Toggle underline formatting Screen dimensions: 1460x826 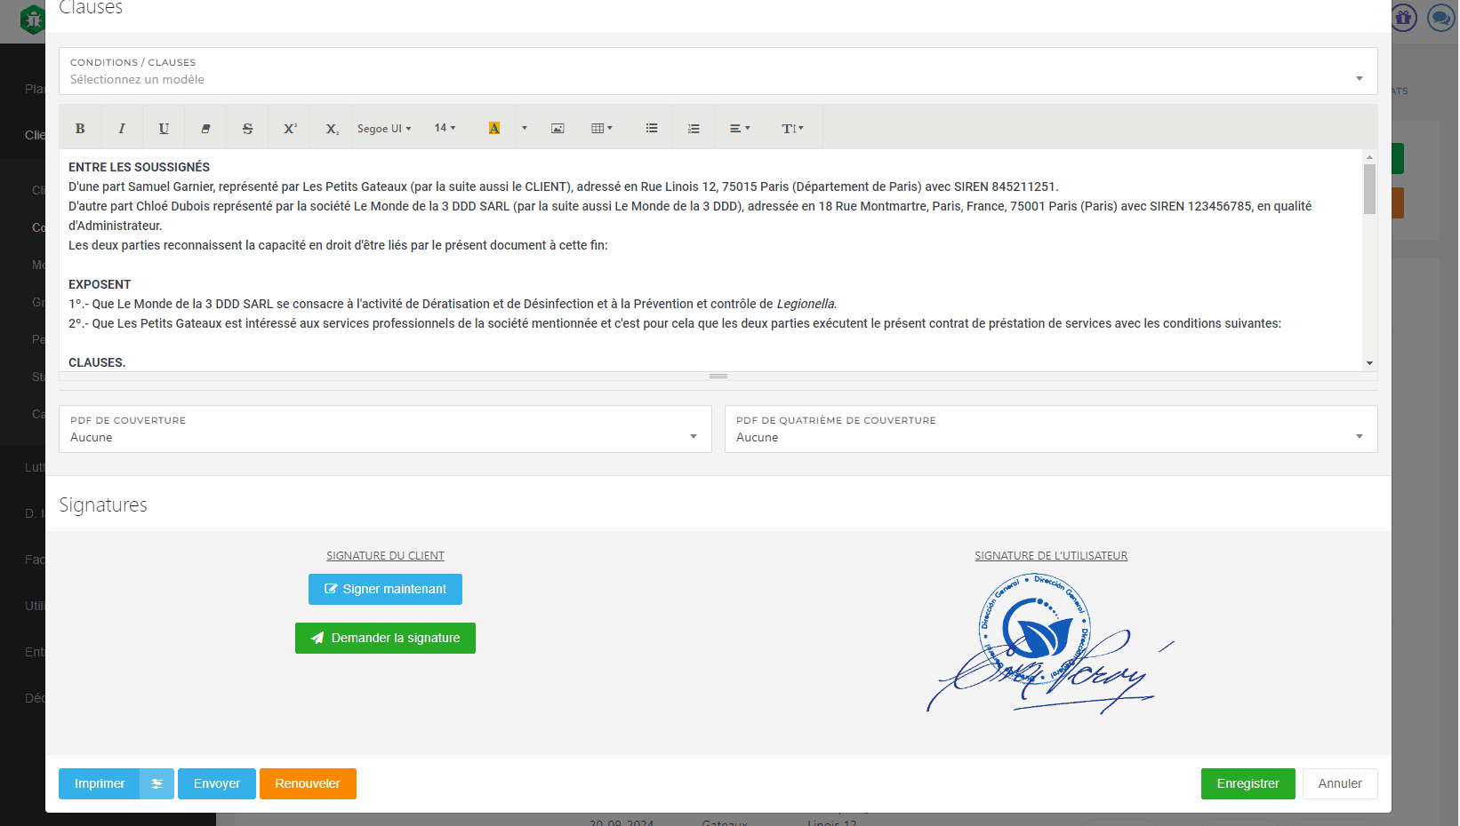(164, 128)
